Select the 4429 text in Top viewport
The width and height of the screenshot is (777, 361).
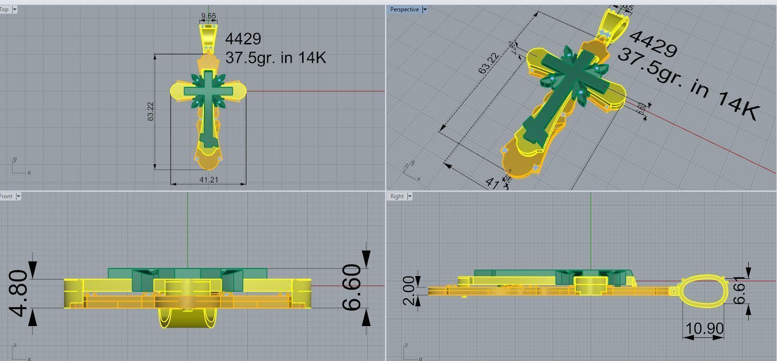[243, 39]
